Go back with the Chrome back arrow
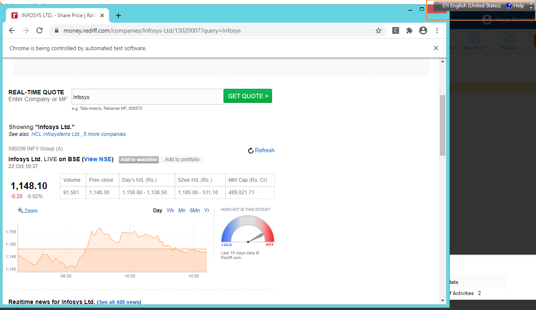Screen dimensions: 536x310 pos(12,30)
